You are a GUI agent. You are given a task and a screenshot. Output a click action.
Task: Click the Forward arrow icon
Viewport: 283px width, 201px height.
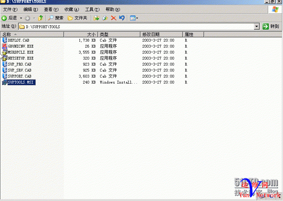(x=28, y=18)
